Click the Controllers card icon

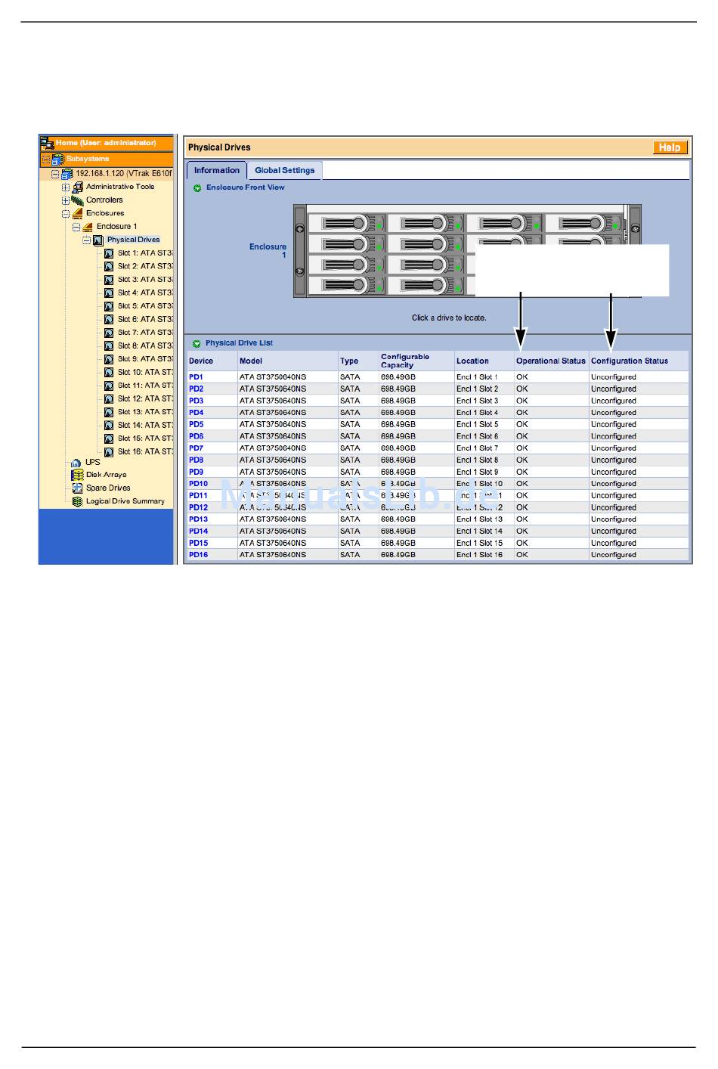coord(77,200)
